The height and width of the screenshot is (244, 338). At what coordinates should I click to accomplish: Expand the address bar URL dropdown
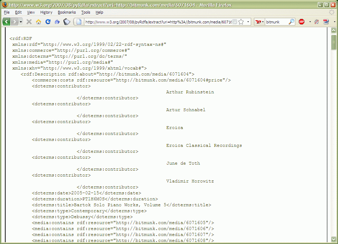[x=248, y=22]
